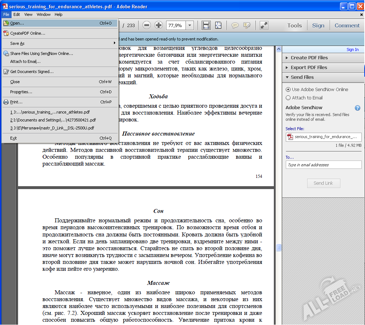Click the Print icon in the File menu

6,102
